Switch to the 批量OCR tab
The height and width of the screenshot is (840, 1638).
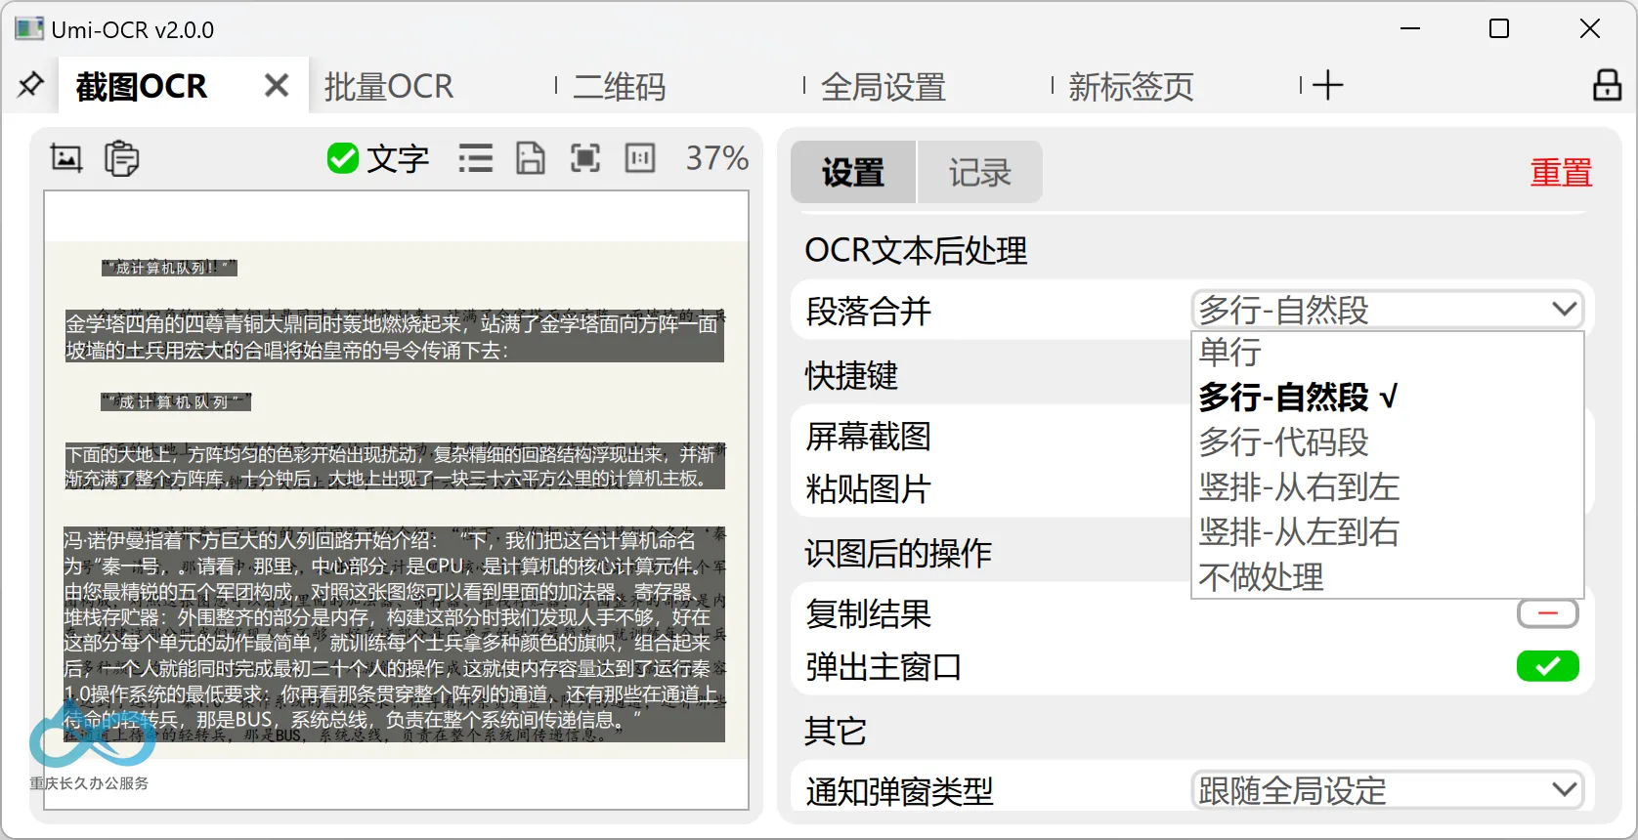click(389, 87)
